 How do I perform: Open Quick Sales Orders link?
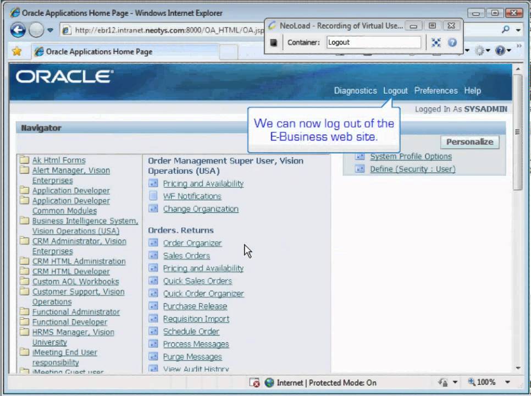pos(197,281)
